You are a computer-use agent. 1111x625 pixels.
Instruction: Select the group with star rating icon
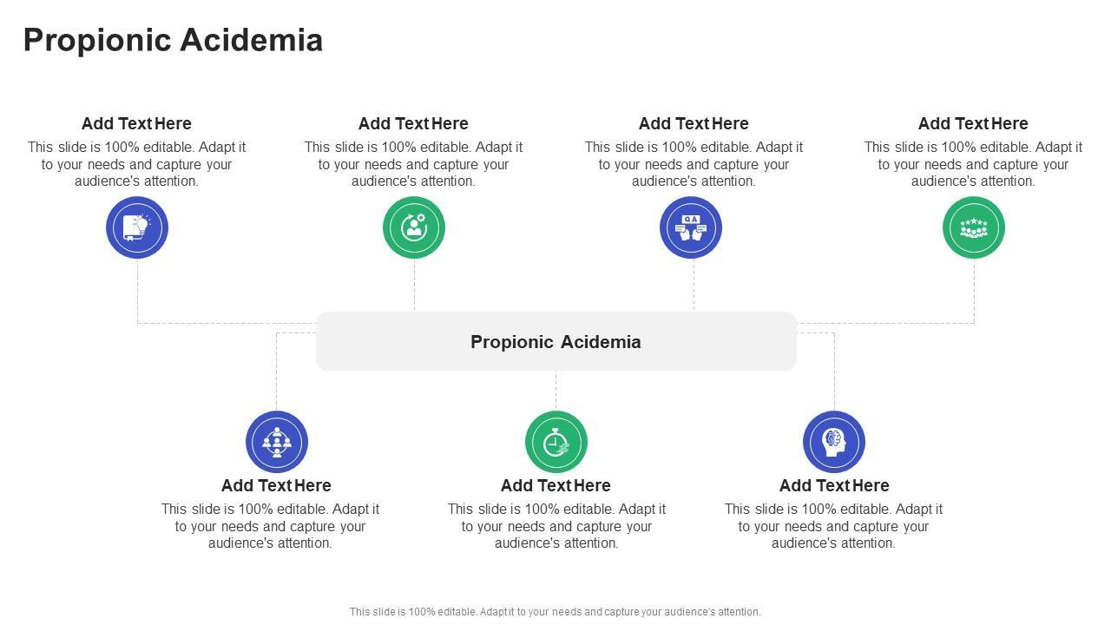pyautogui.click(x=974, y=227)
